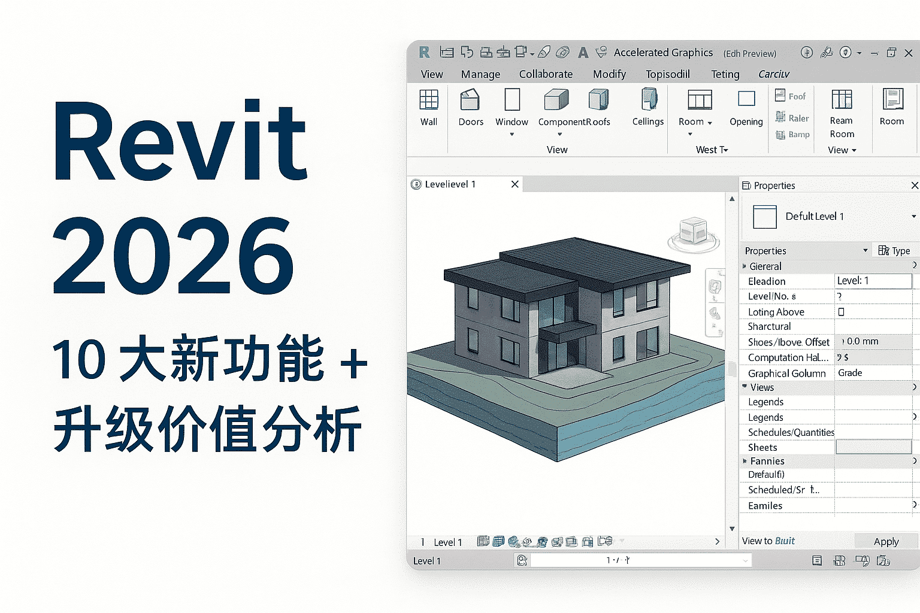The height and width of the screenshot is (613, 920).
Task: Click the viewport scroll down arrow
Action: coord(732,529)
